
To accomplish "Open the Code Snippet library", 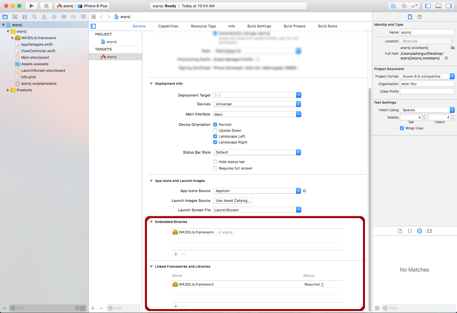I will 410,231.
